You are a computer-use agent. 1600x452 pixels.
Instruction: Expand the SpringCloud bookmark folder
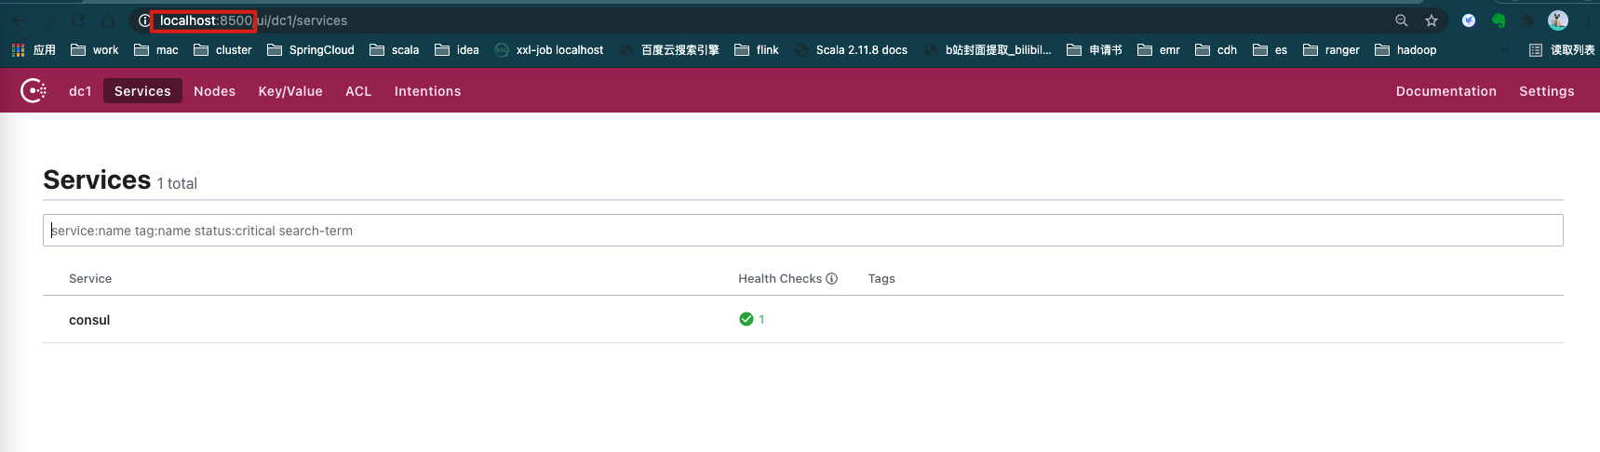[x=311, y=50]
